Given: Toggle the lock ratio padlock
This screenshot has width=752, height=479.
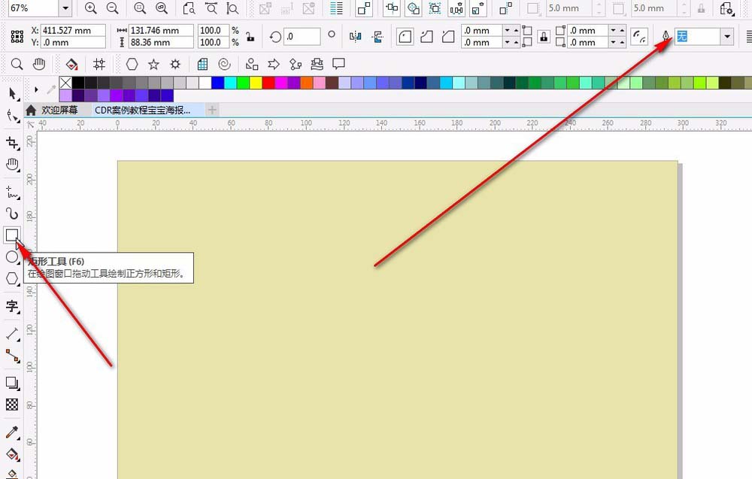Looking at the screenshot, I should [x=250, y=36].
